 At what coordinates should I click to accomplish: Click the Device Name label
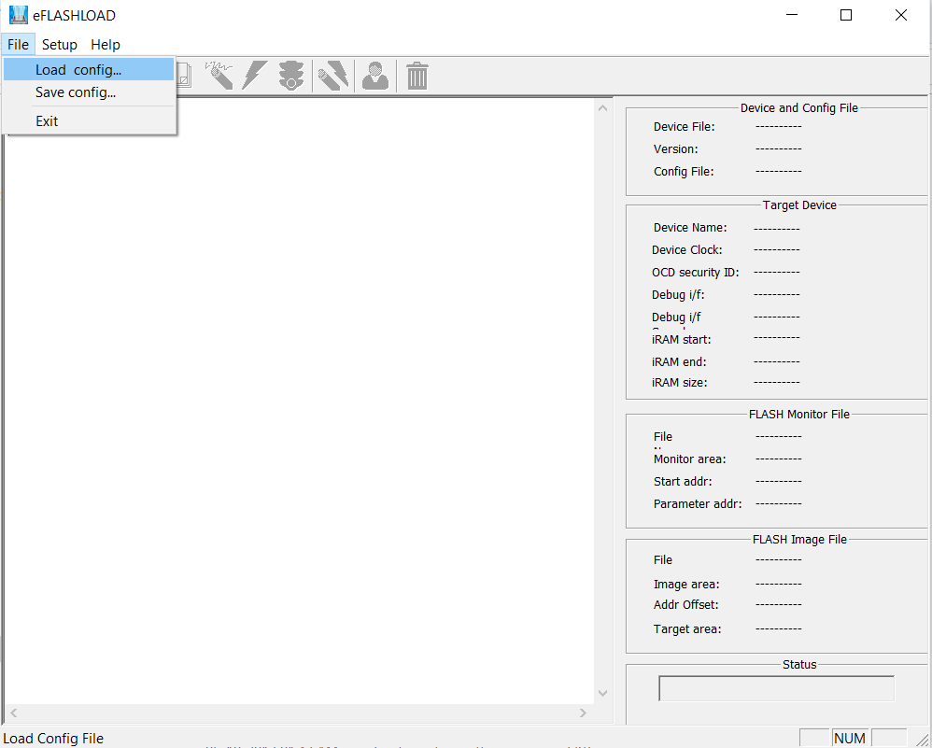point(690,228)
